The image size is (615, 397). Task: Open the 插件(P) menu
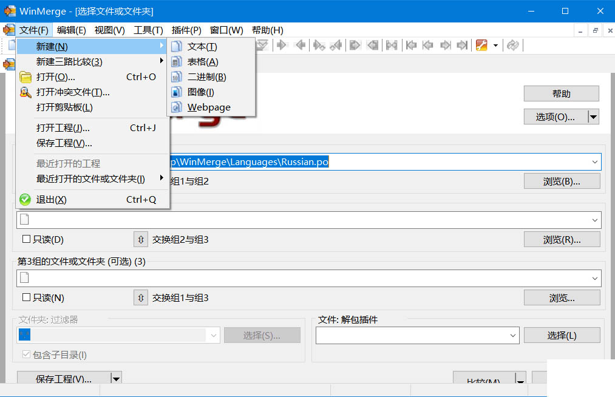click(186, 30)
